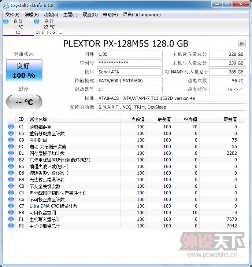
Task: Click status orb in row B6 擦除失败计数
Action: 11,173
